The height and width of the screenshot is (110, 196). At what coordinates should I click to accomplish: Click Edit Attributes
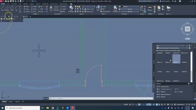click(x=105, y=12)
